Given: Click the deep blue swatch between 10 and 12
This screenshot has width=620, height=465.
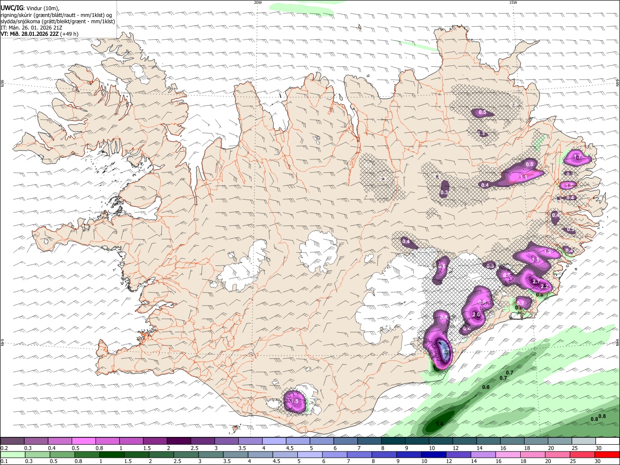Looking at the screenshot, I should [x=433, y=454].
